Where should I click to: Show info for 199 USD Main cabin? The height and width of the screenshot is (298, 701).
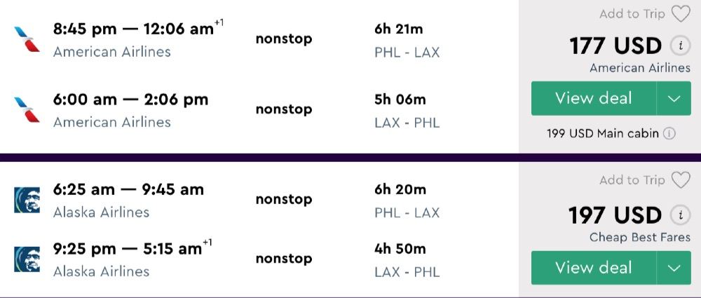[669, 133]
